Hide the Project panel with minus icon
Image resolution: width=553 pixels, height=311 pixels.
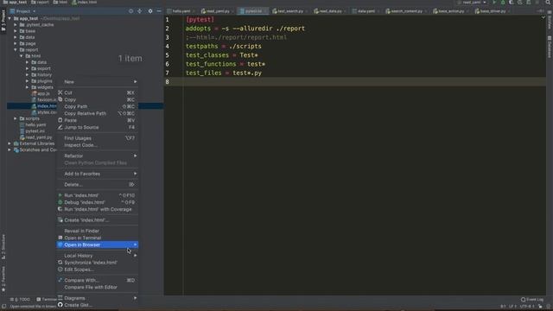tap(159, 11)
